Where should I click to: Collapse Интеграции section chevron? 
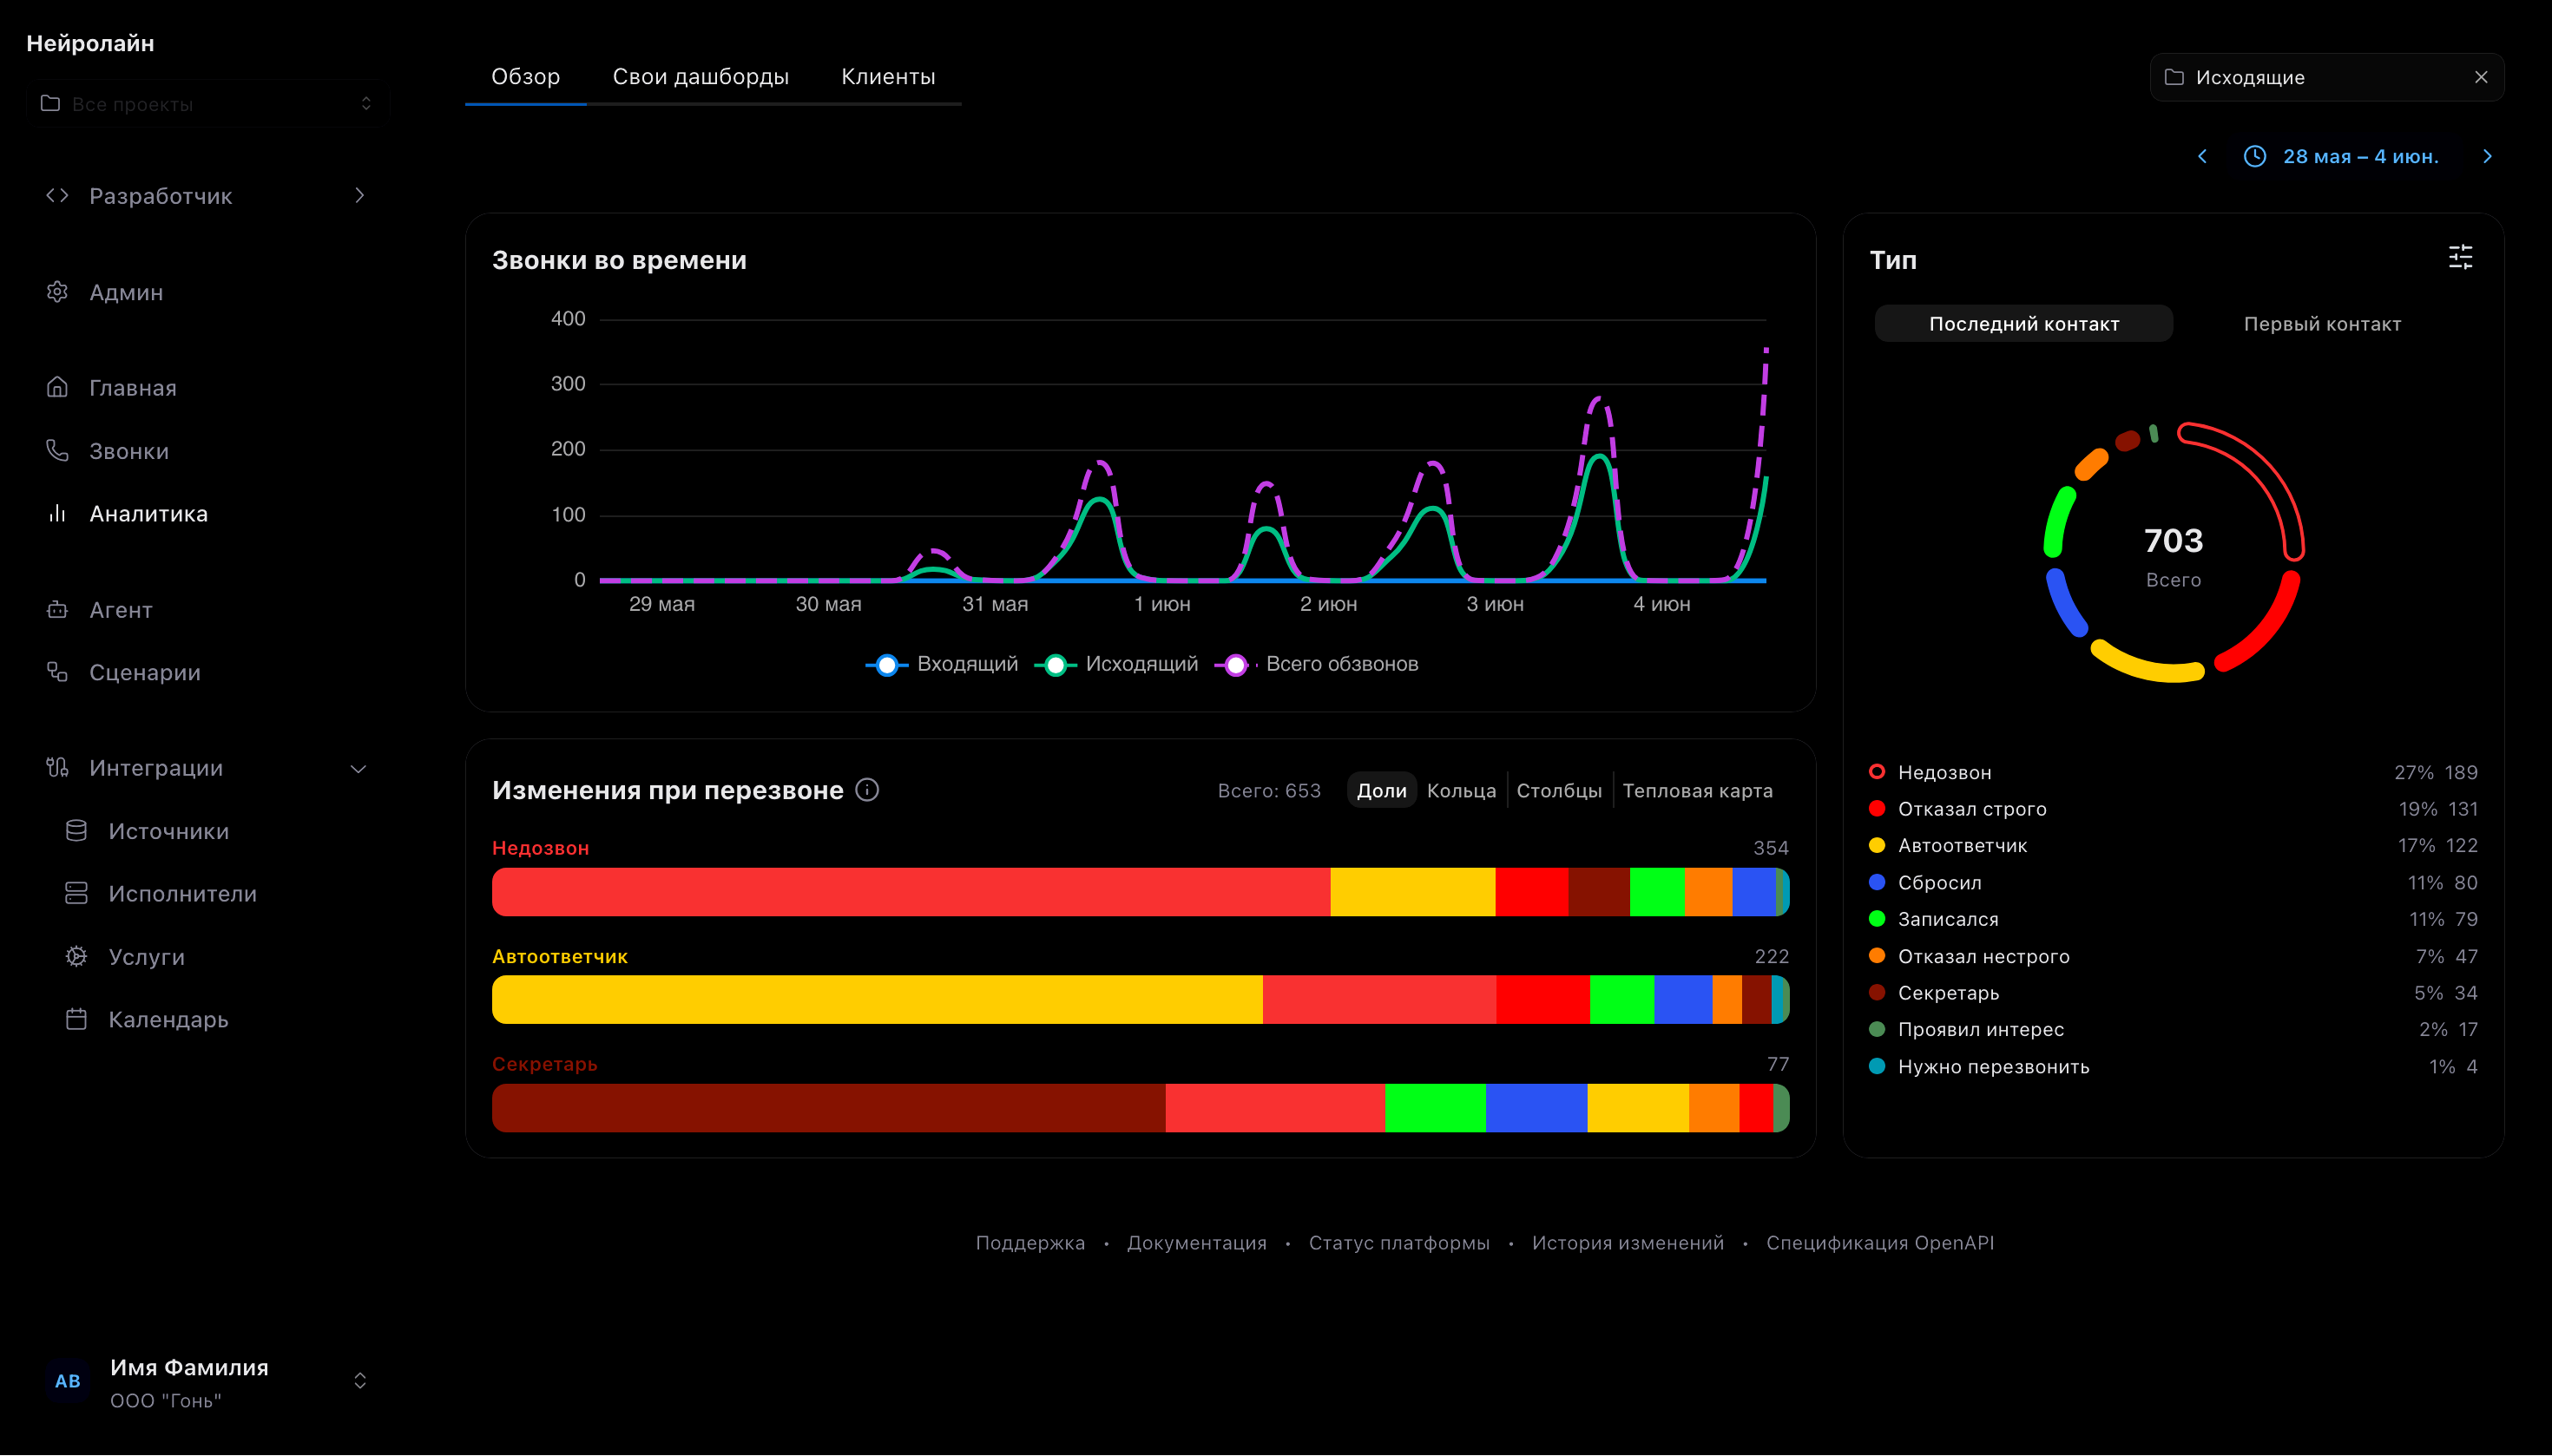[358, 768]
